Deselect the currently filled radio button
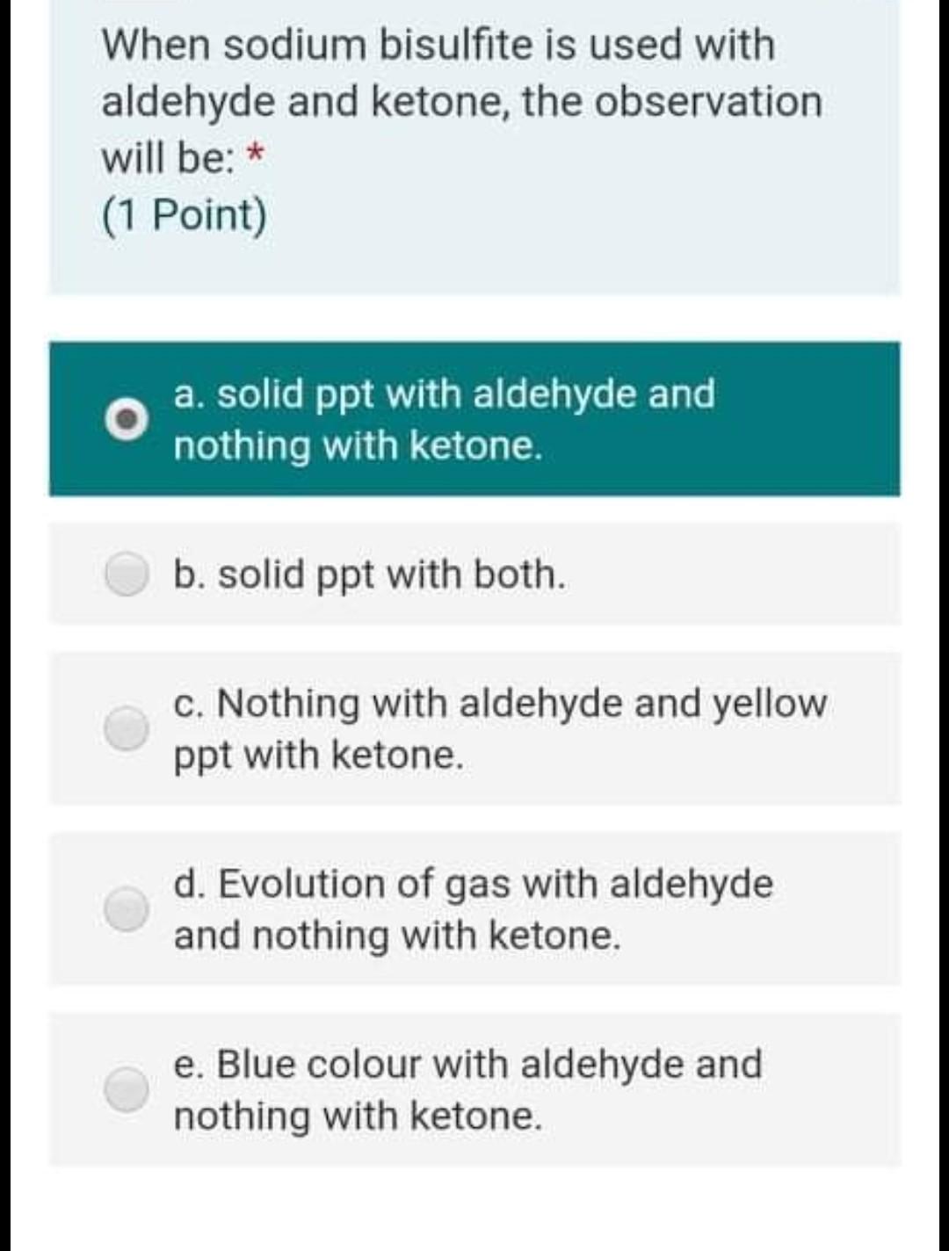Image resolution: width=949 pixels, height=1251 pixels. coord(127,419)
